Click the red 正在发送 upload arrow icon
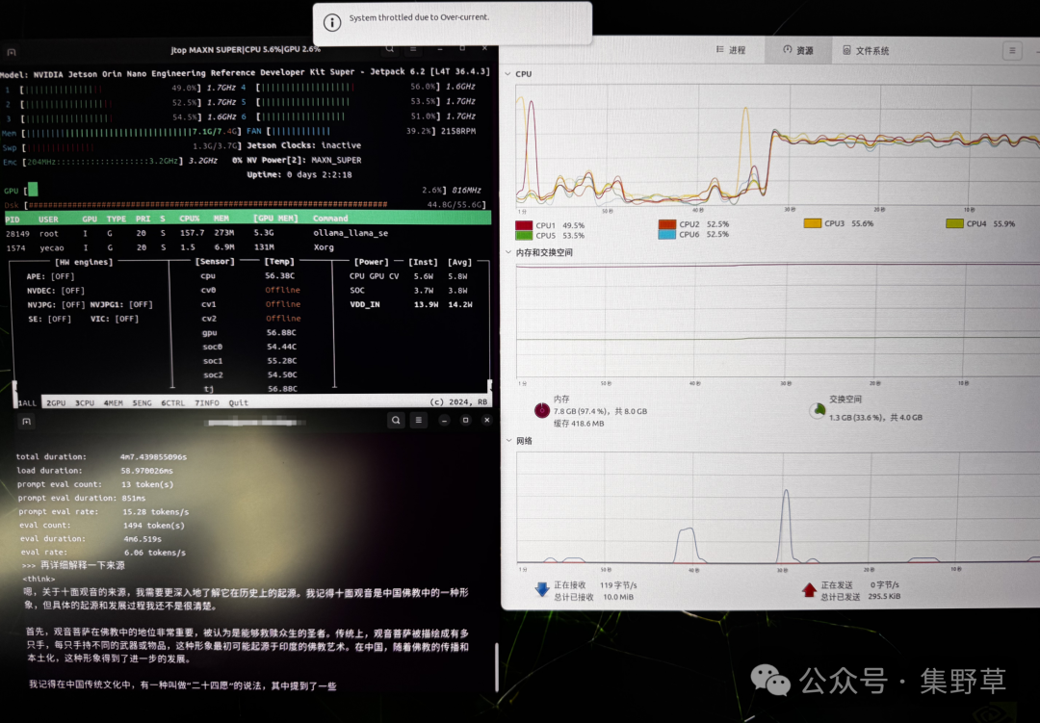The height and width of the screenshot is (723, 1040). click(809, 590)
